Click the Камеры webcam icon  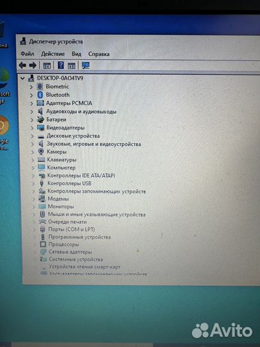coord(41,152)
